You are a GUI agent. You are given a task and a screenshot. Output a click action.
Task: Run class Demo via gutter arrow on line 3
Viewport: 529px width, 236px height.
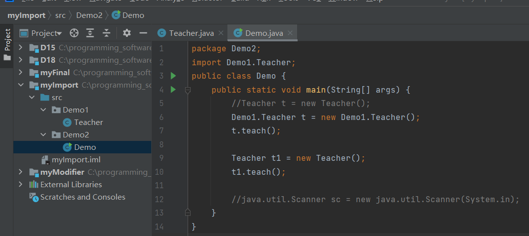pyautogui.click(x=173, y=76)
